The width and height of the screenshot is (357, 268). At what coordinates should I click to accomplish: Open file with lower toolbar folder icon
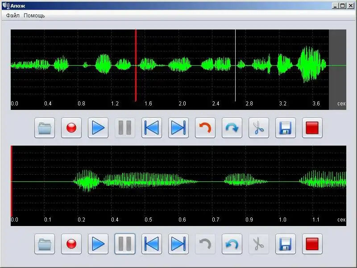click(45, 244)
